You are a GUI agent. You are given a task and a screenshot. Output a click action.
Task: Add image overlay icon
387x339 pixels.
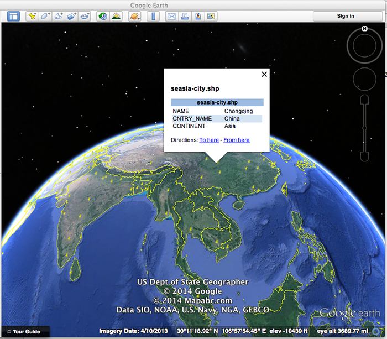71,16
